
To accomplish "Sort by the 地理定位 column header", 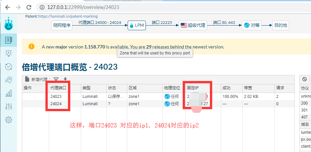I will point(174,88).
